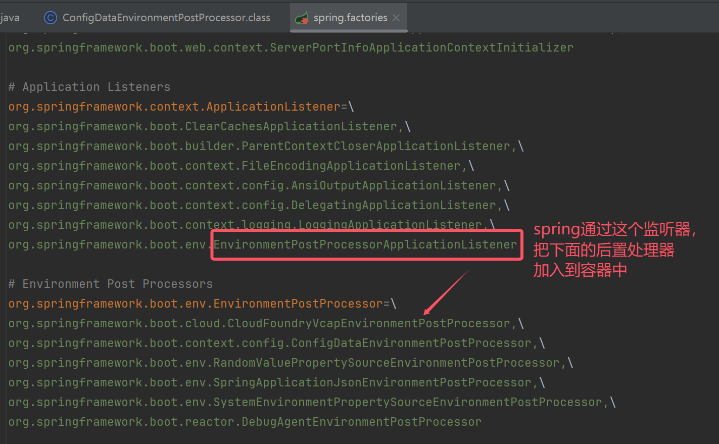Image resolution: width=719 pixels, height=444 pixels.
Task: Click the ServerPortInfoApplicationContextInitializer line
Action: [x=291, y=47]
